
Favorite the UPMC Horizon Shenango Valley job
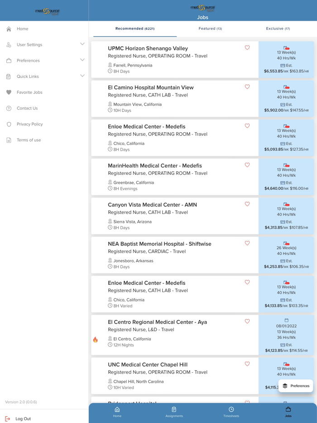(x=247, y=48)
